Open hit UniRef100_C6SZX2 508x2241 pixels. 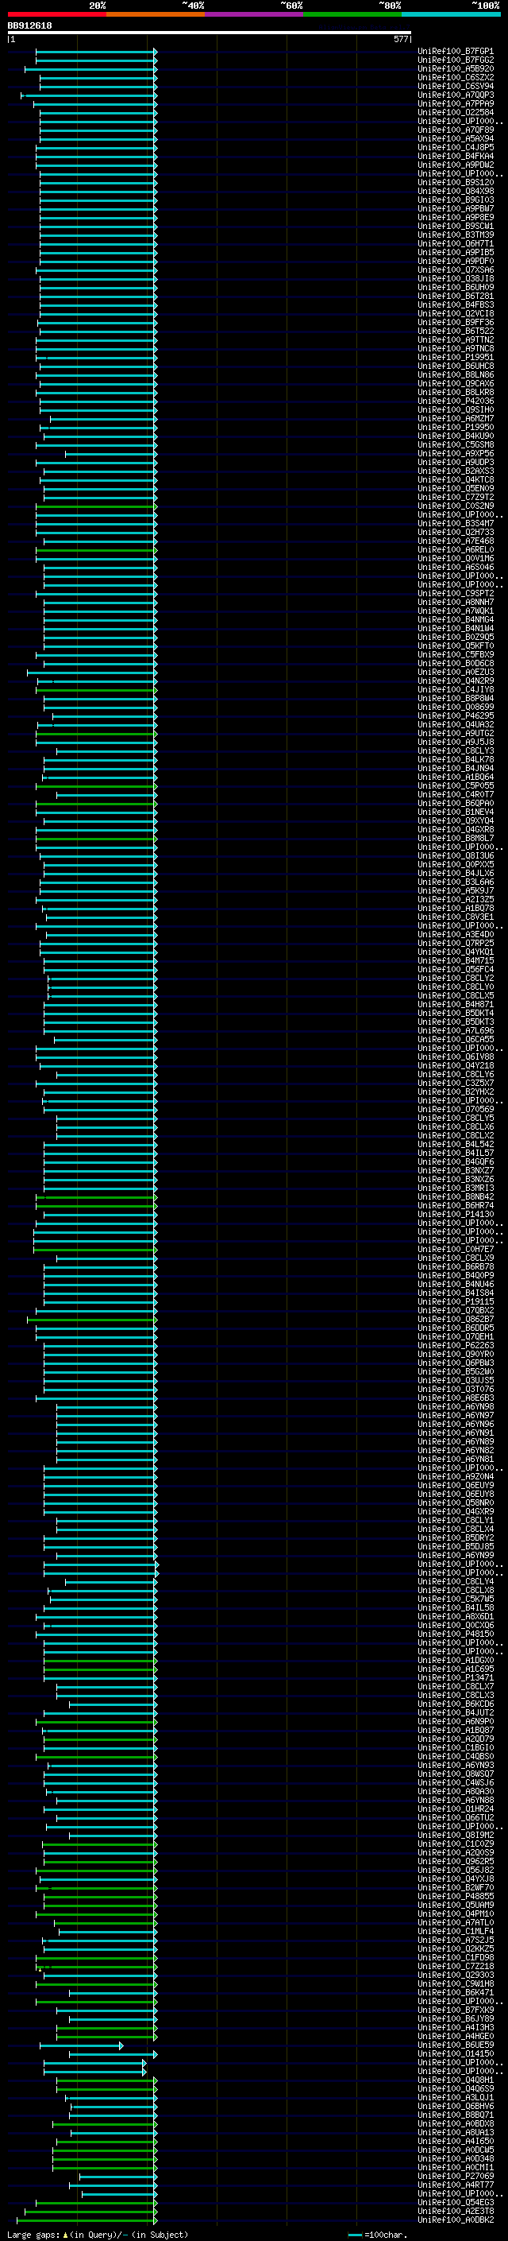[455, 77]
